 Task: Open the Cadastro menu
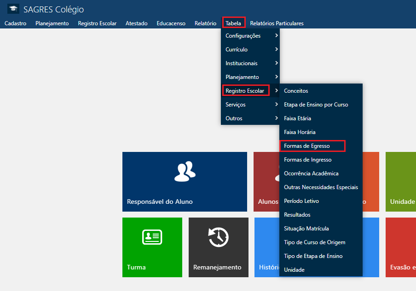point(15,23)
